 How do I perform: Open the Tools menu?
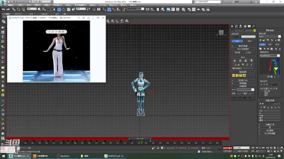(20, 5)
